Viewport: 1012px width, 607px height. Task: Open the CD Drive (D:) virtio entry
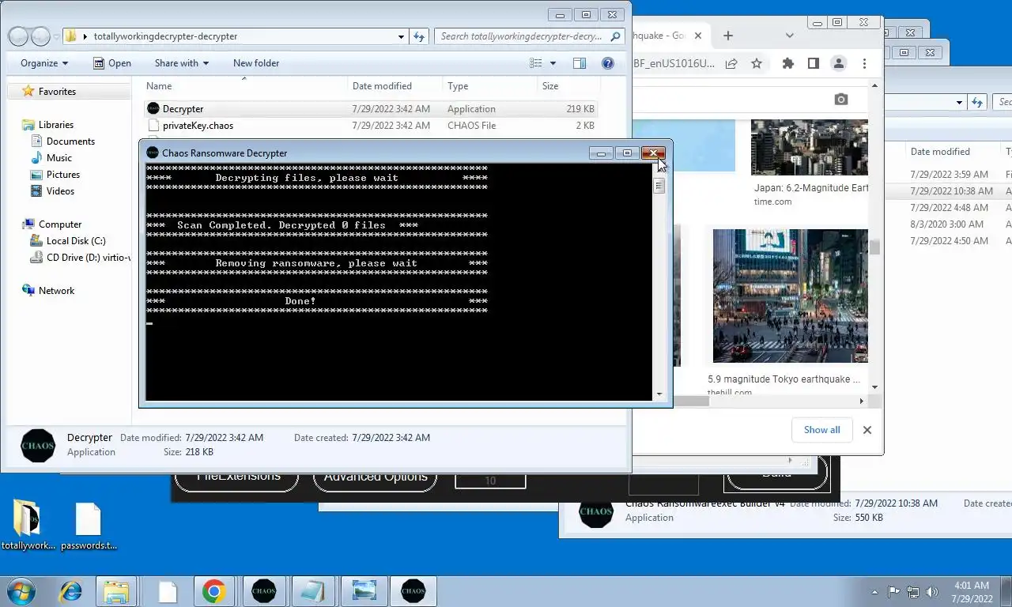[80, 258]
